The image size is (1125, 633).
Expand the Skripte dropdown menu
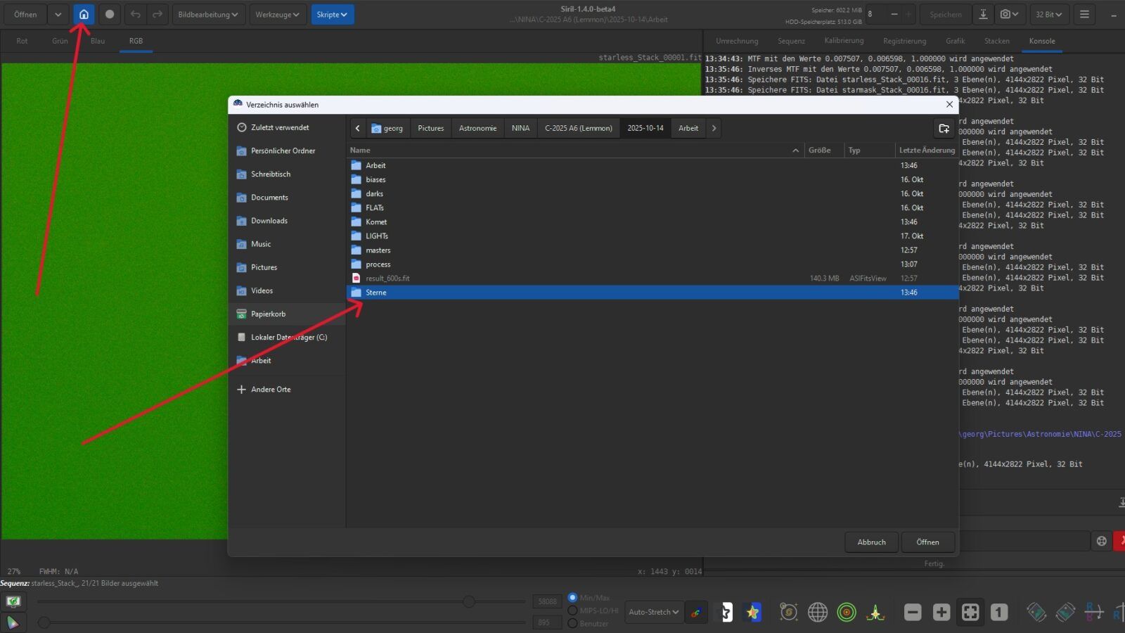[332, 14]
